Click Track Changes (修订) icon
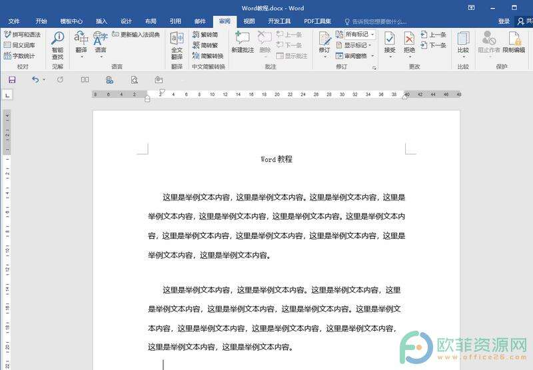533x370 pixels. (324, 40)
